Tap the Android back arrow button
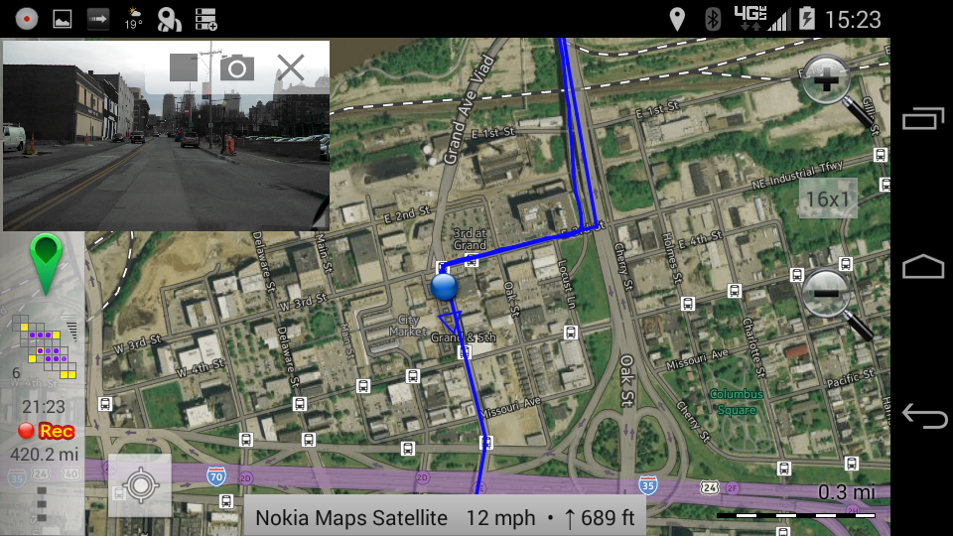Screen dimensions: 953x536 click(x=924, y=416)
